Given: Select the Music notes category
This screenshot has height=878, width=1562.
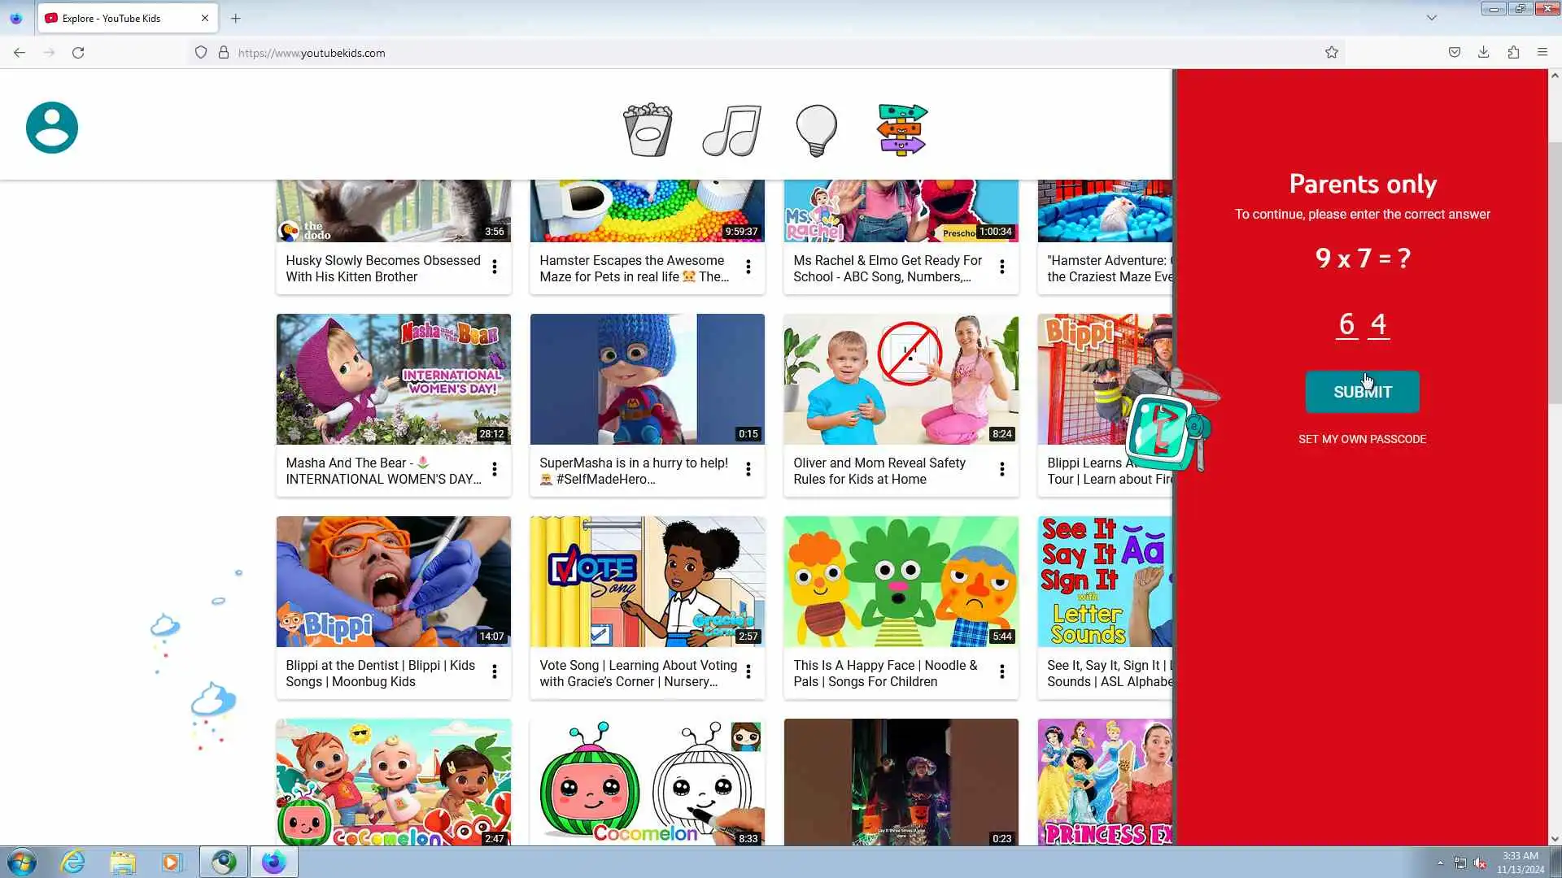Looking at the screenshot, I should (732, 129).
